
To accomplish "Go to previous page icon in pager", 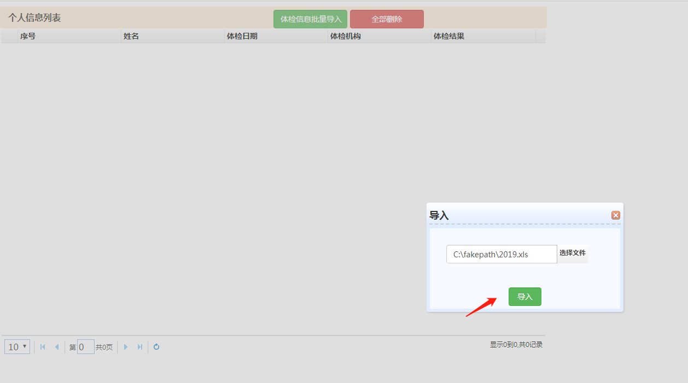I will pyautogui.click(x=56, y=347).
